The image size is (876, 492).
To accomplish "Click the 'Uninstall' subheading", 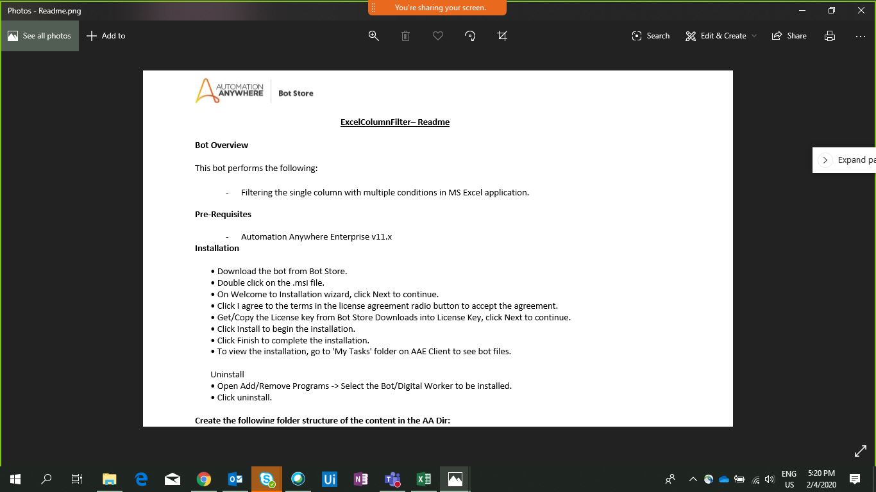I will pos(227,374).
